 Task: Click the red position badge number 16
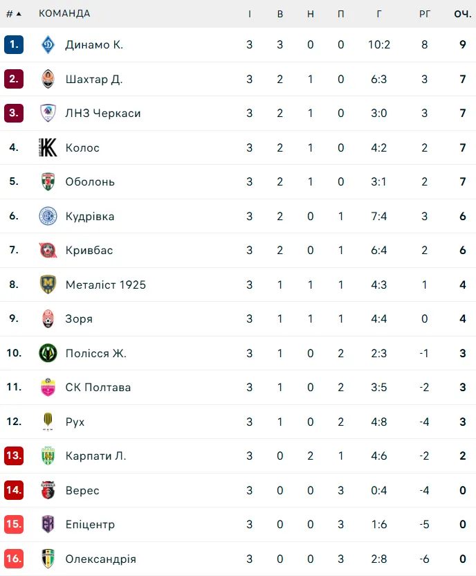14,559
